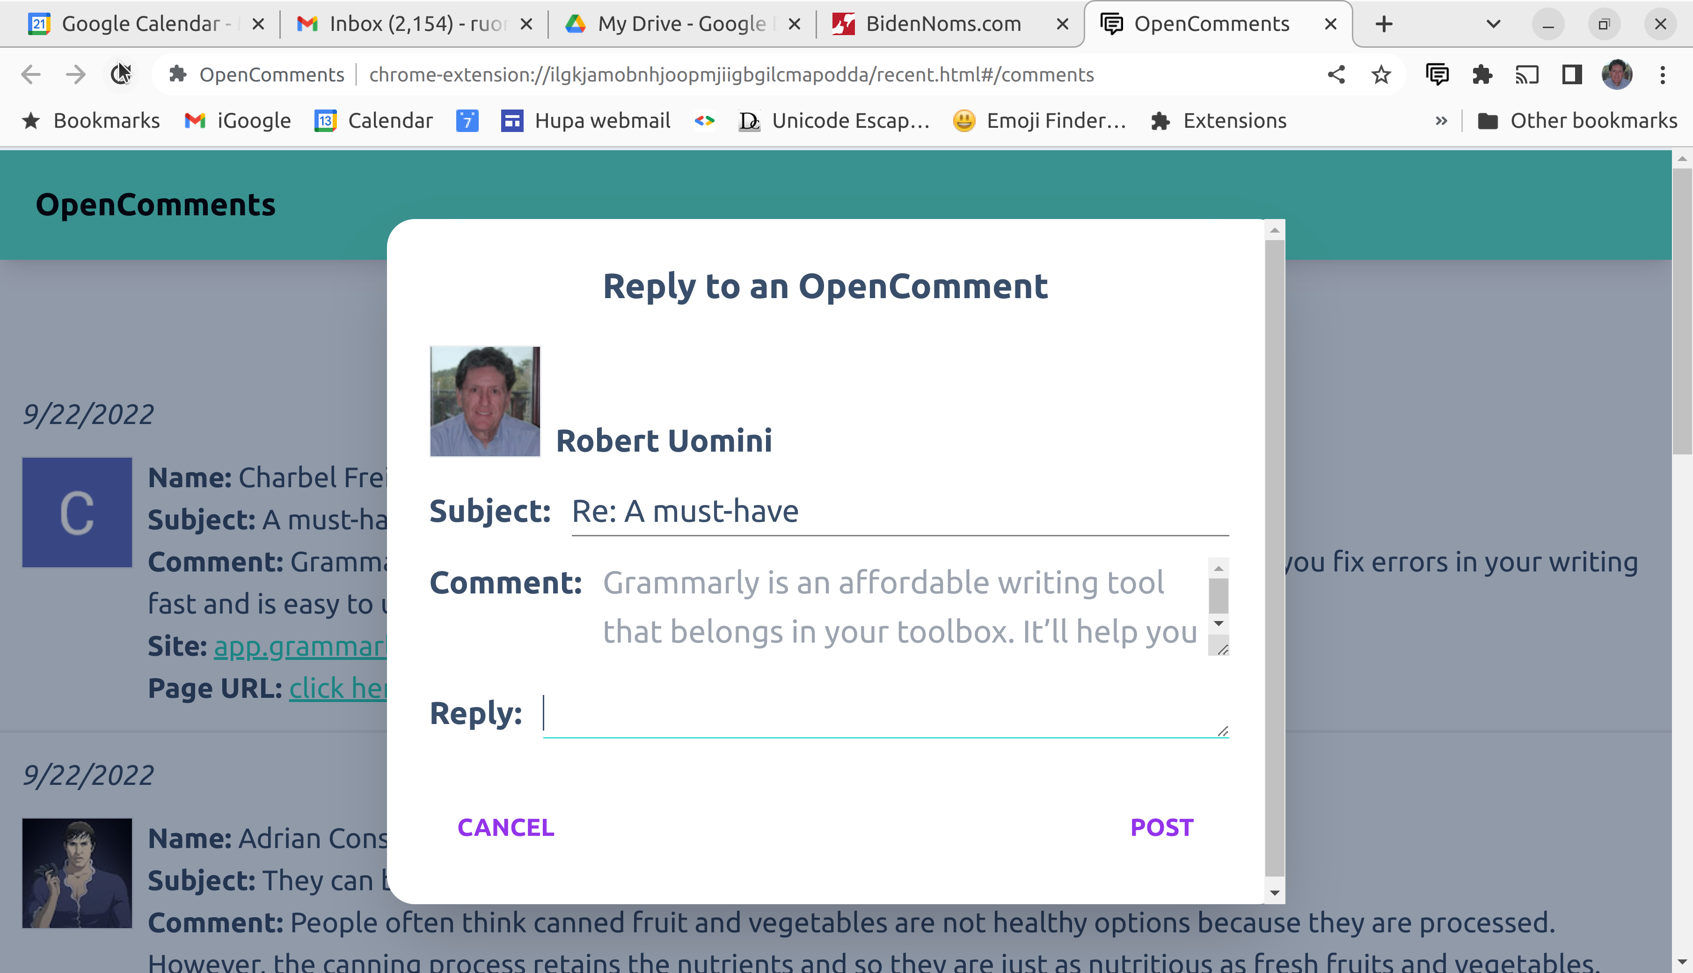Image resolution: width=1693 pixels, height=973 pixels.
Task: Click the Reply textarea resize handle
Action: pos(1223,731)
